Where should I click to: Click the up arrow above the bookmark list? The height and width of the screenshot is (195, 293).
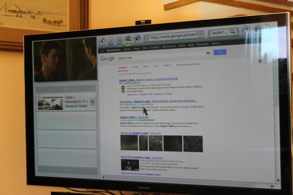[x=65, y=89]
